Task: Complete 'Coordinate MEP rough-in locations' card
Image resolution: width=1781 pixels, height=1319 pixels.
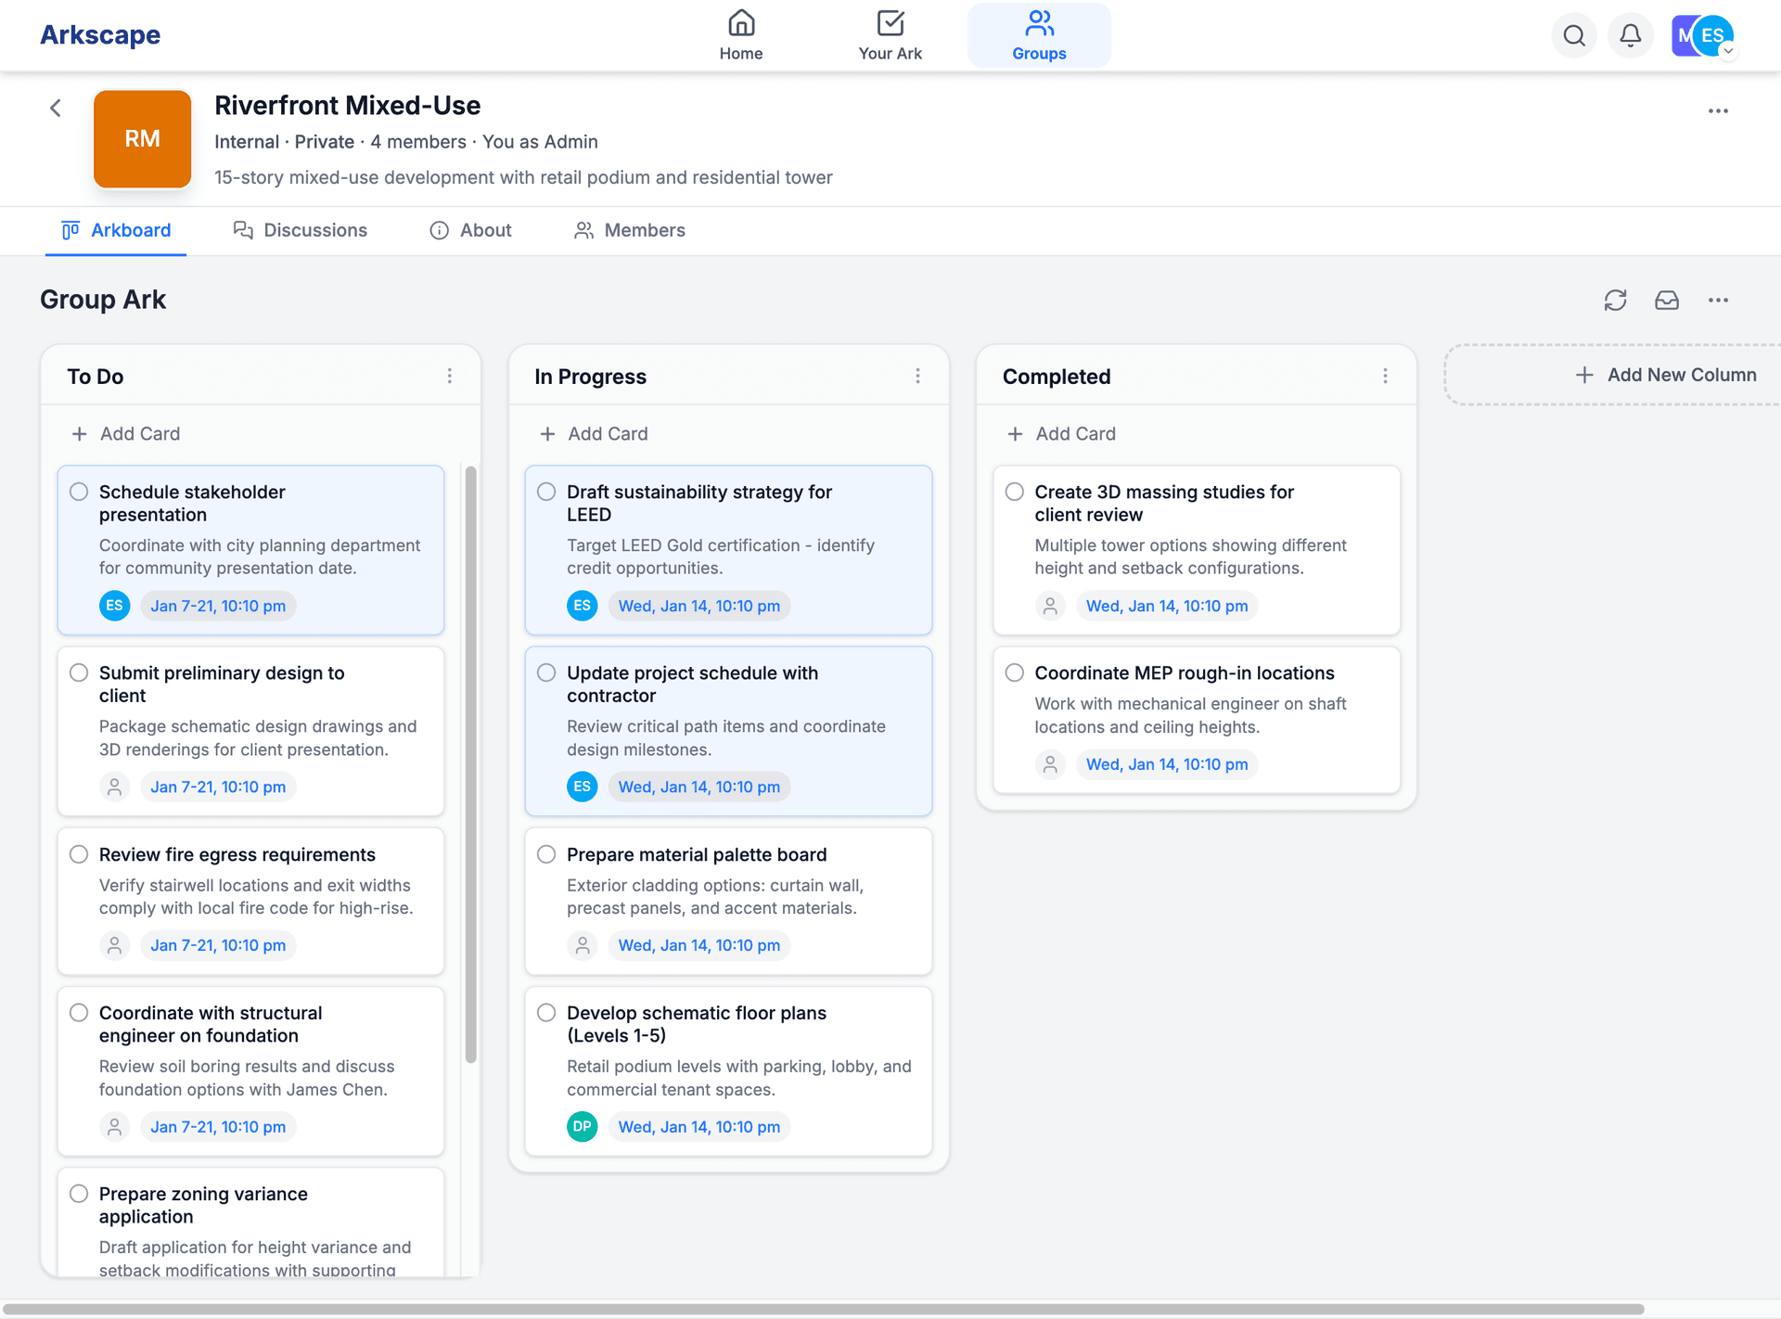Action: pyautogui.click(x=1014, y=672)
